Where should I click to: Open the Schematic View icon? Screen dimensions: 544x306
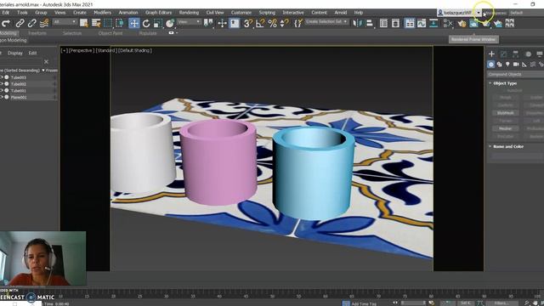(x=433, y=23)
